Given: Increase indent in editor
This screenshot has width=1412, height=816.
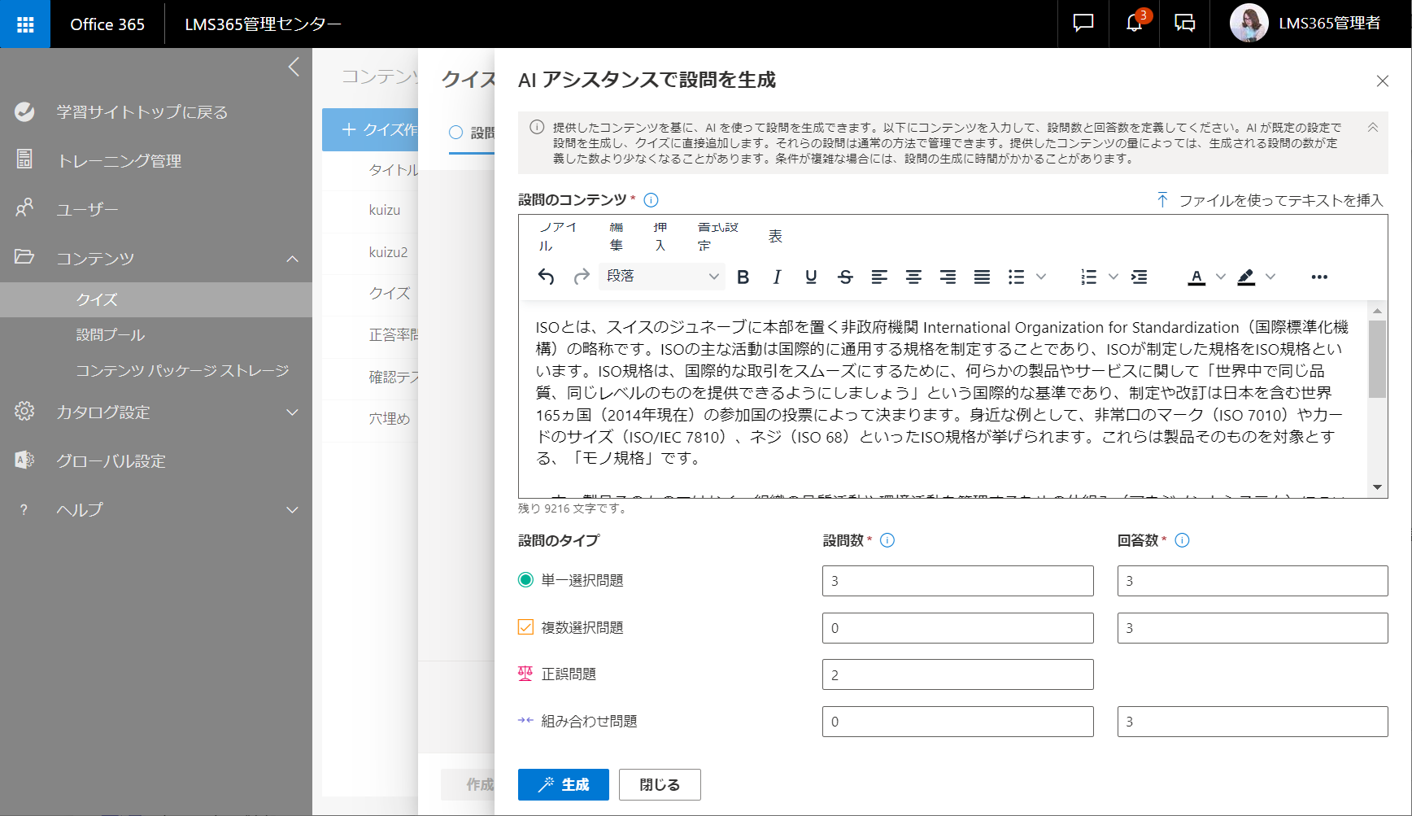Looking at the screenshot, I should [x=1140, y=277].
